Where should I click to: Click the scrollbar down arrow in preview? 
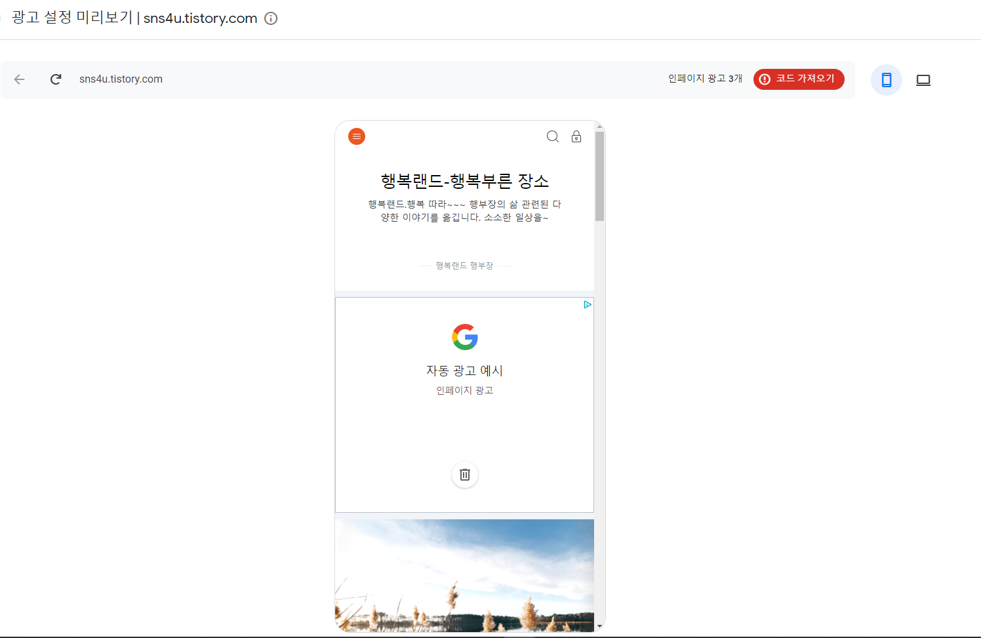point(599,626)
